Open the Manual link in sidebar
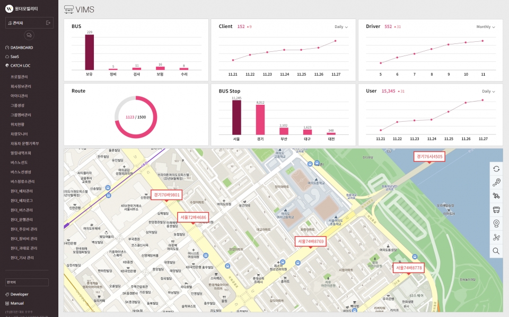509x317 pixels. tap(17, 303)
